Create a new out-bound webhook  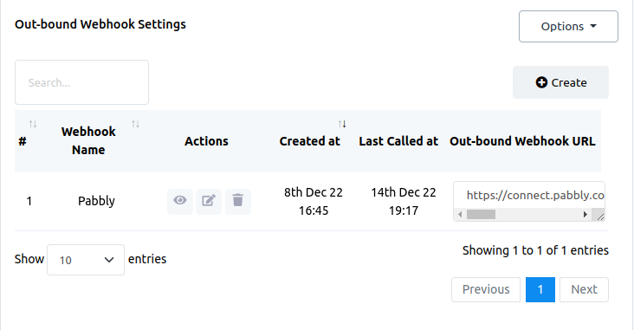click(x=560, y=82)
